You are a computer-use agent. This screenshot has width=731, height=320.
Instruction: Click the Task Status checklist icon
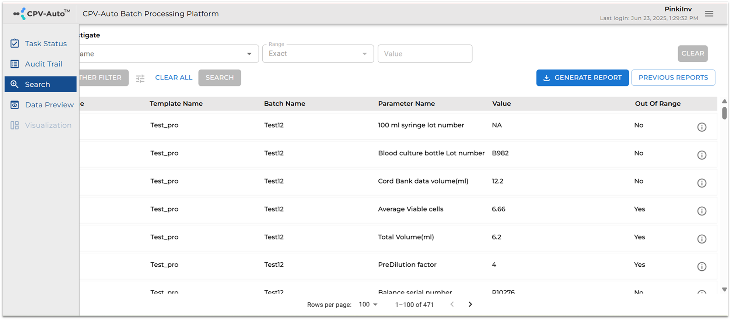click(15, 43)
